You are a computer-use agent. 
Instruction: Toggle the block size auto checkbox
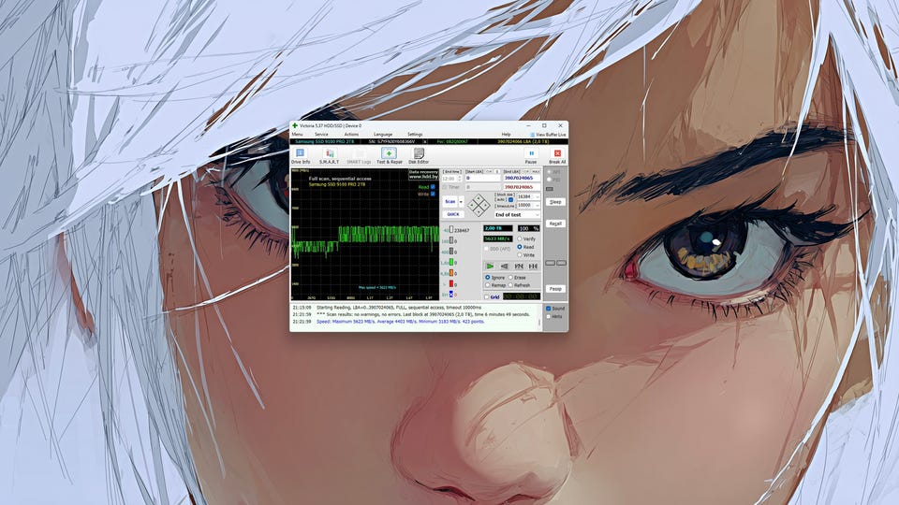511,199
